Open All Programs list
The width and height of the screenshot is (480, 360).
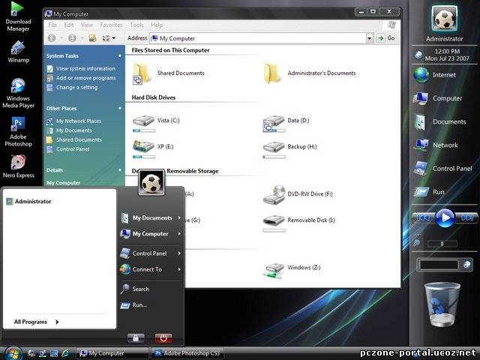coord(37,322)
